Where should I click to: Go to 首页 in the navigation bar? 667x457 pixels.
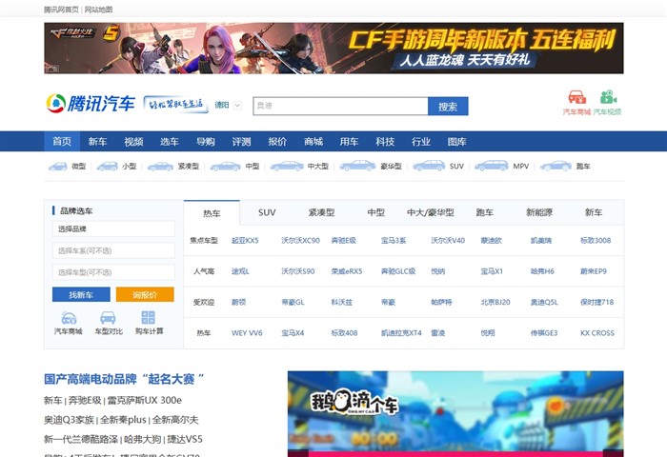(x=62, y=142)
